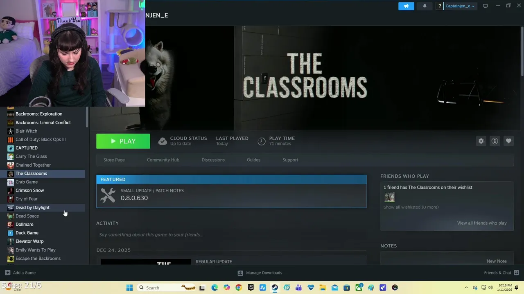Select Dead Space in library

(43, 216)
